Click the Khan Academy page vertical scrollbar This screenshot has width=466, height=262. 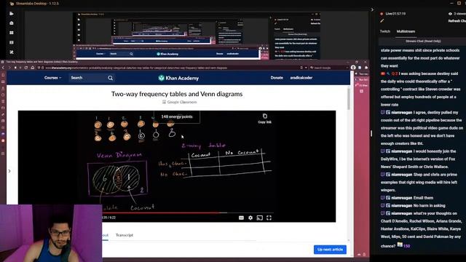[349, 99]
